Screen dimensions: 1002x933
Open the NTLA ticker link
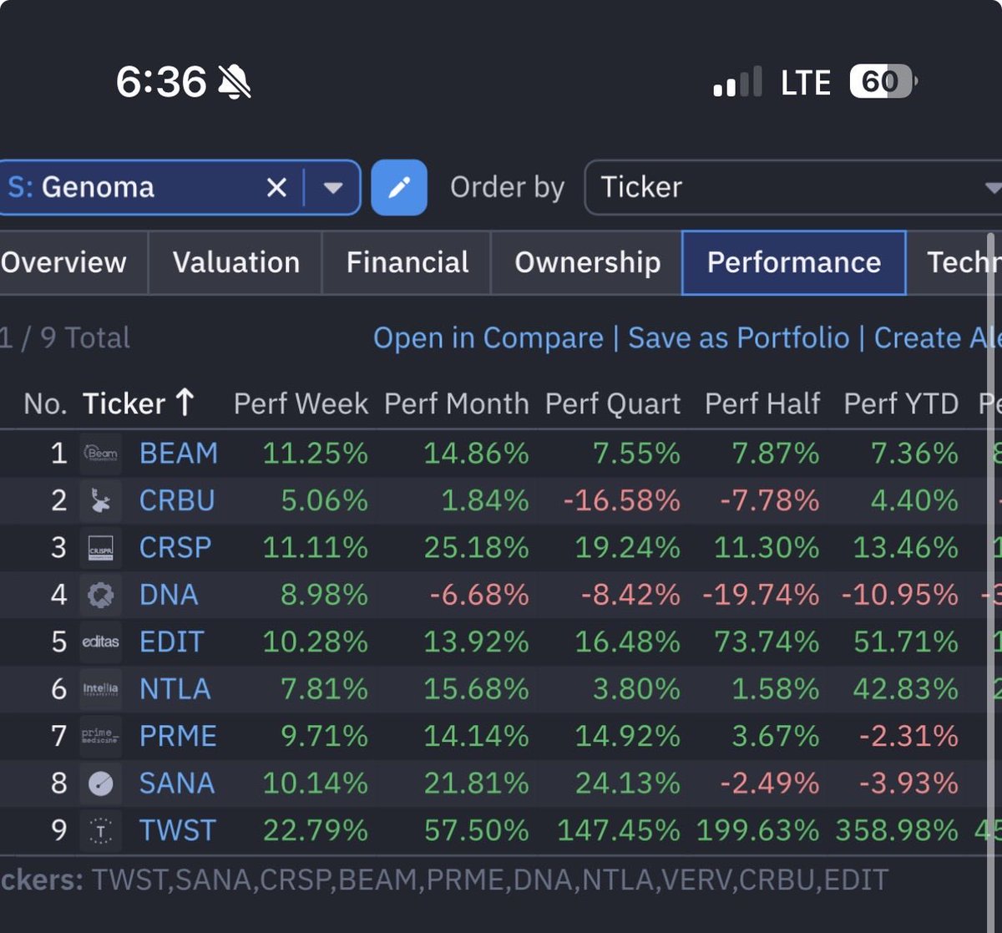pos(175,689)
